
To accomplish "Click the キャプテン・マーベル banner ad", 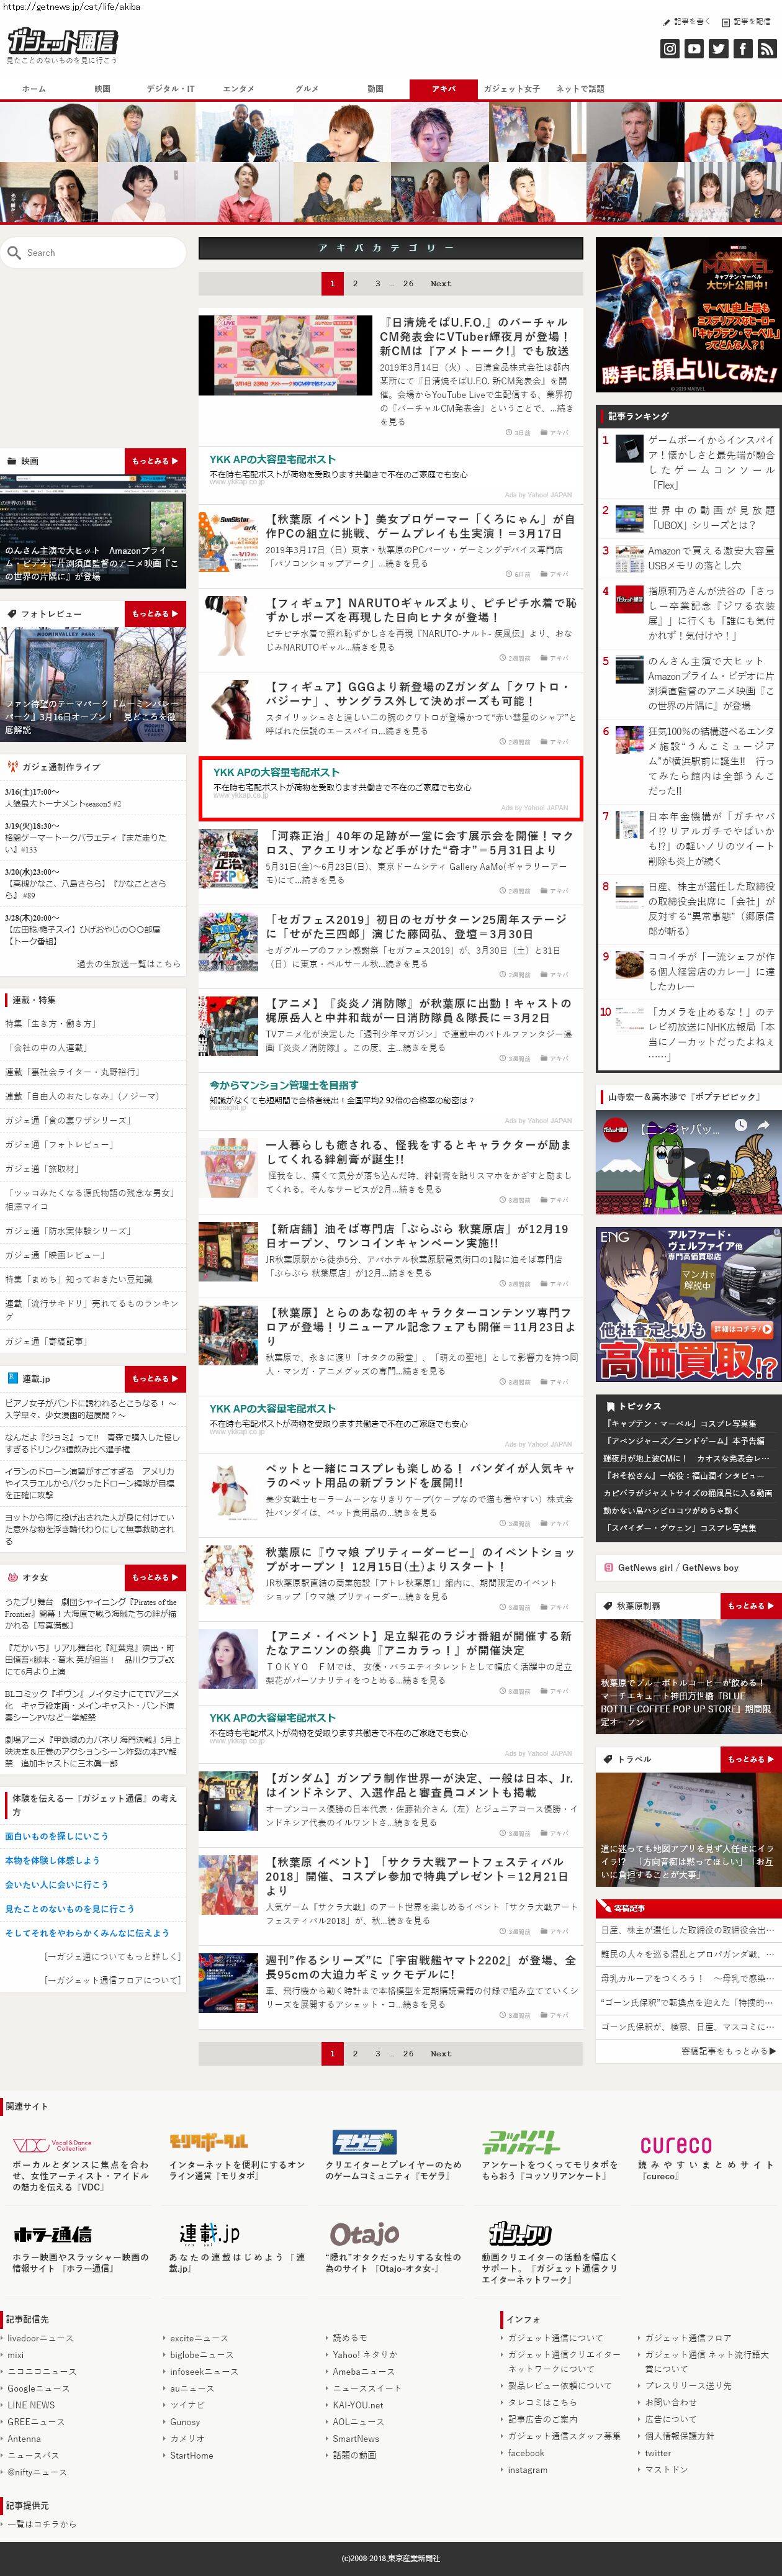I will coord(688,315).
